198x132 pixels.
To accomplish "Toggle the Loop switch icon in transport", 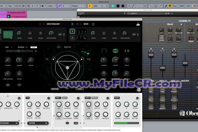I will point(155,6).
